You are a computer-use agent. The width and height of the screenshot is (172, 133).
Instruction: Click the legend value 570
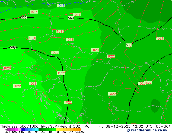click(x=63, y=132)
